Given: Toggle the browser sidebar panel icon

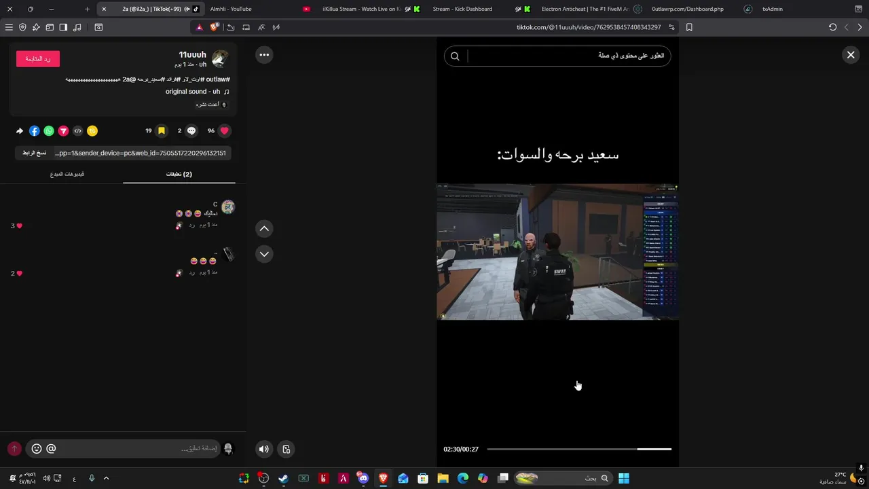Looking at the screenshot, I should (x=63, y=27).
